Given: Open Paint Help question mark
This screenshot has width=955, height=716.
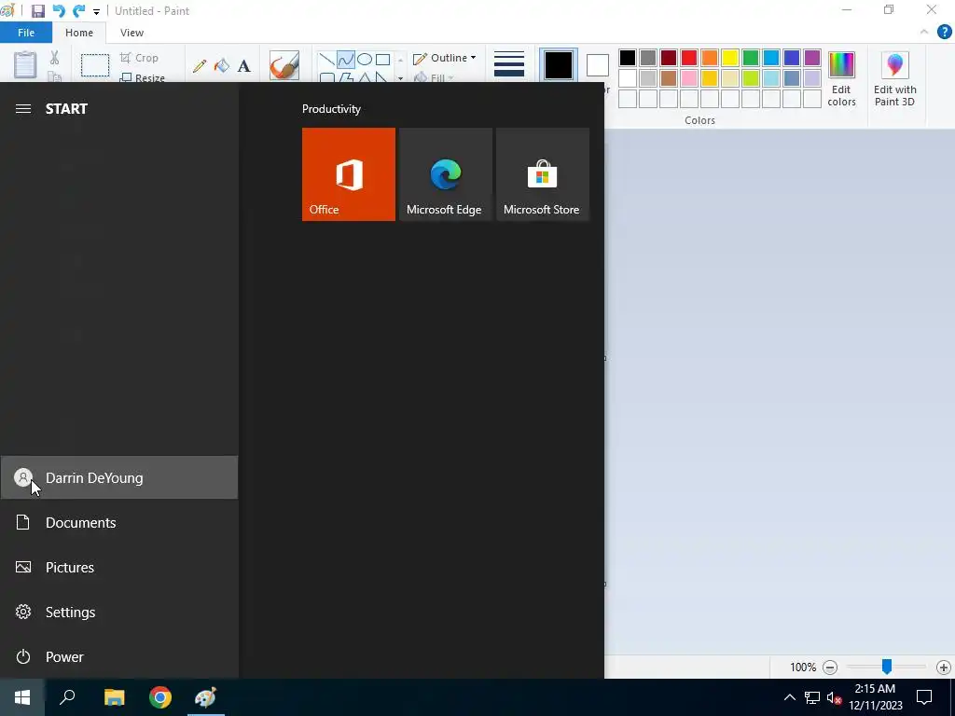Looking at the screenshot, I should point(944,32).
